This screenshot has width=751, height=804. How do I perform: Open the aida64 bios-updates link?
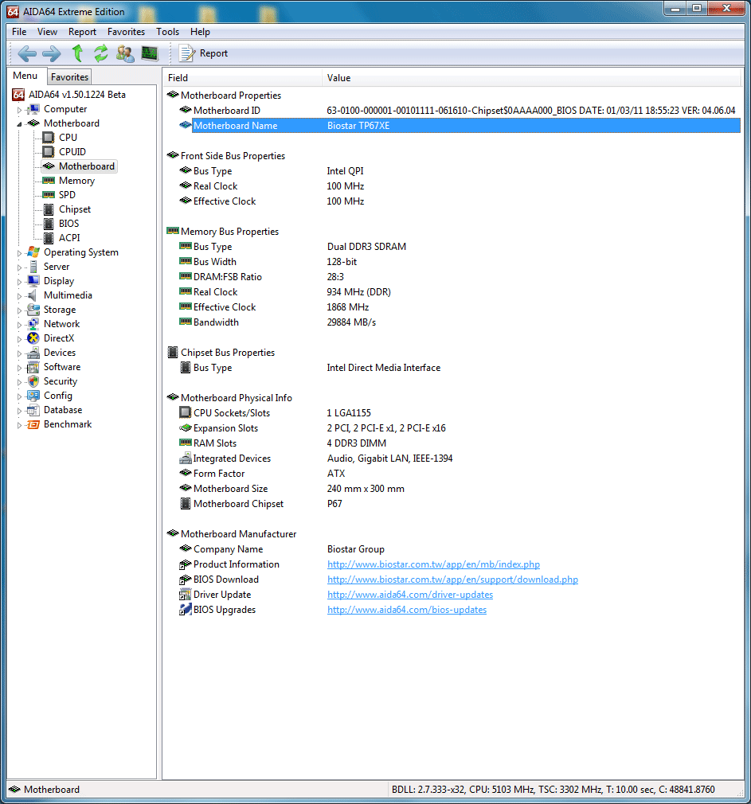click(407, 610)
